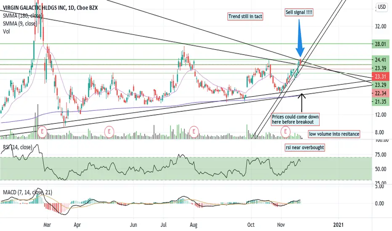The image size is (392, 231).
Task: Click the earnings E marker between April and June
Action: pyautogui.click(x=109, y=131)
